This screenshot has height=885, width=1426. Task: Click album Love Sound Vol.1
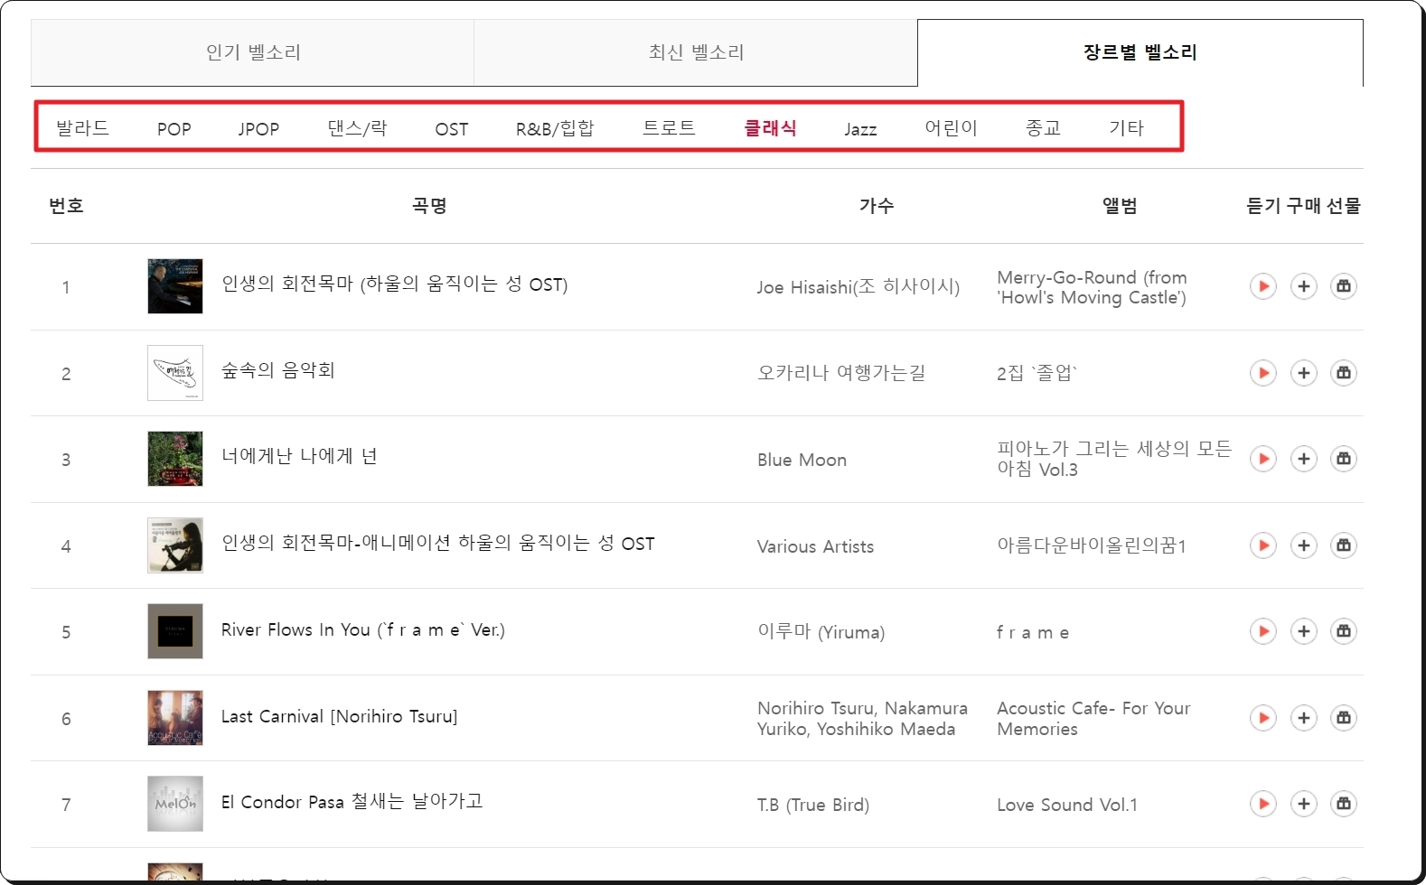click(1067, 805)
